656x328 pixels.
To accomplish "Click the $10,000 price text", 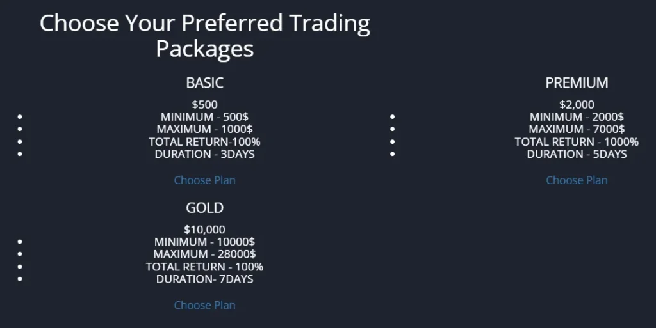I will [x=204, y=230].
